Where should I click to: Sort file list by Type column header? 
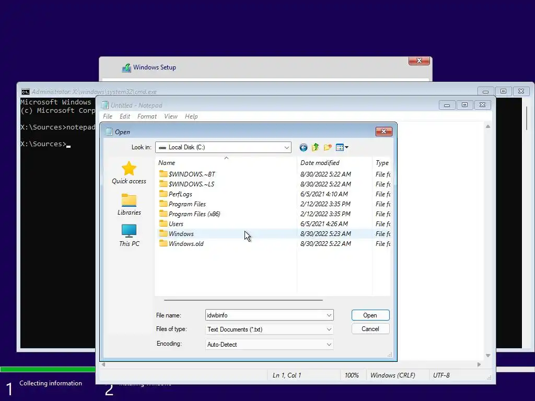tap(381, 163)
